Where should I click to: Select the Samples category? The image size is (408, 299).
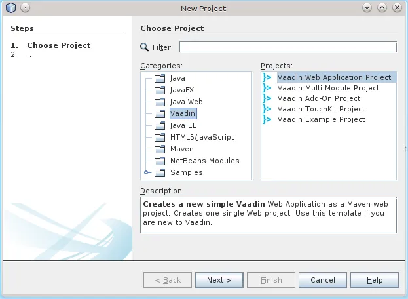(186, 172)
